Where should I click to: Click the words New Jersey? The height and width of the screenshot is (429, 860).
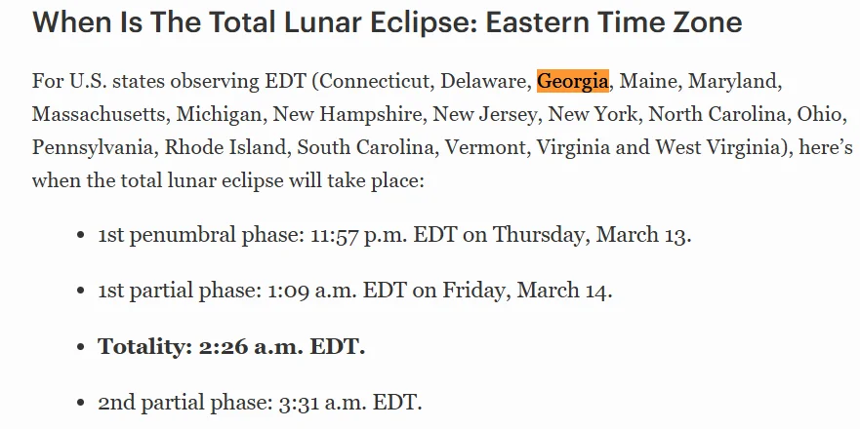tap(485, 115)
